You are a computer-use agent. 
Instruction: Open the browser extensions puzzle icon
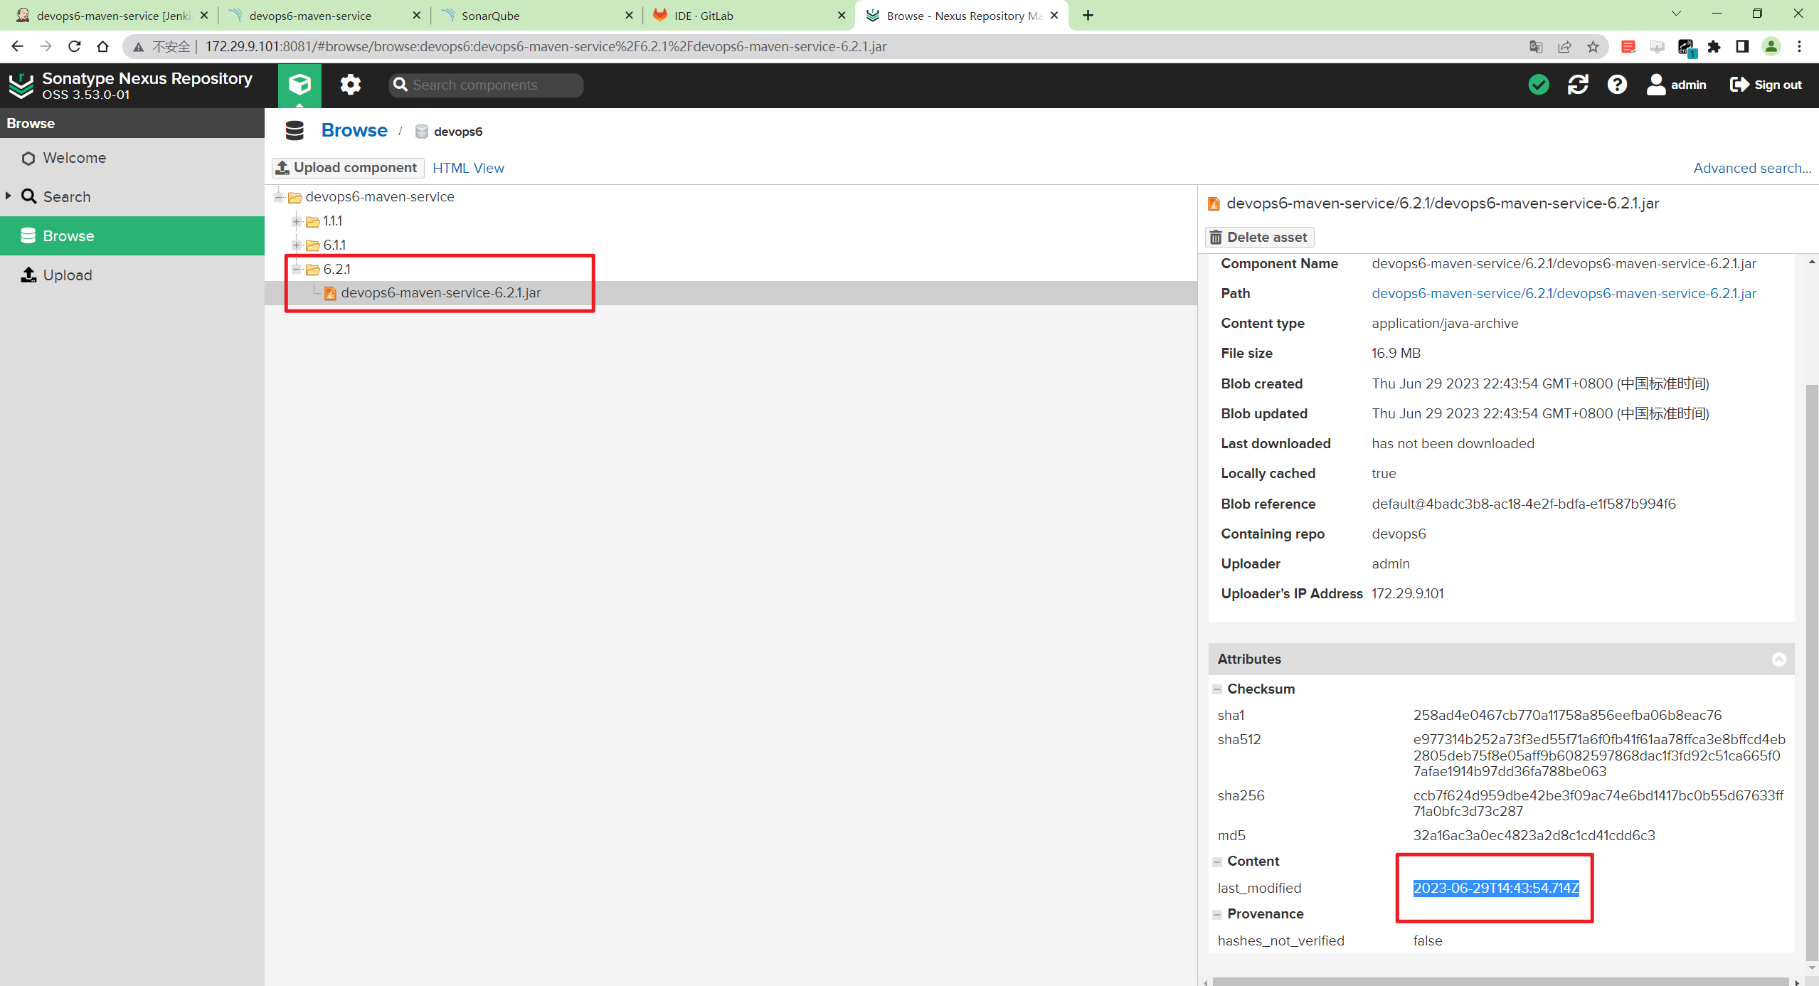(1714, 47)
